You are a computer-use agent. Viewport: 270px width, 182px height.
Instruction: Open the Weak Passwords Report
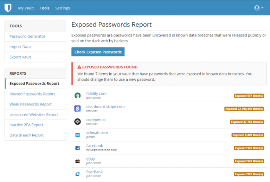(x=31, y=104)
